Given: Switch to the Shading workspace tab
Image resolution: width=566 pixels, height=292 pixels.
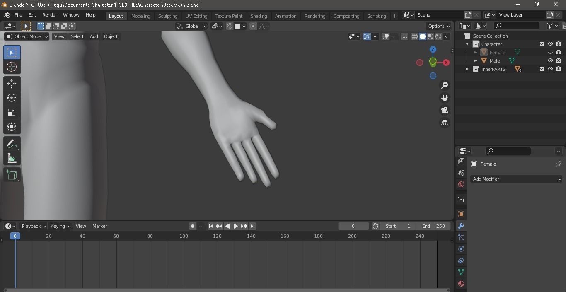Looking at the screenshot, I should (259, 16).
